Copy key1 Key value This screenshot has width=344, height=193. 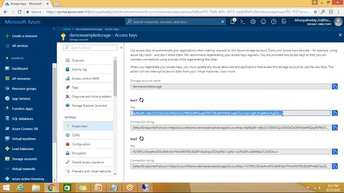334,113
